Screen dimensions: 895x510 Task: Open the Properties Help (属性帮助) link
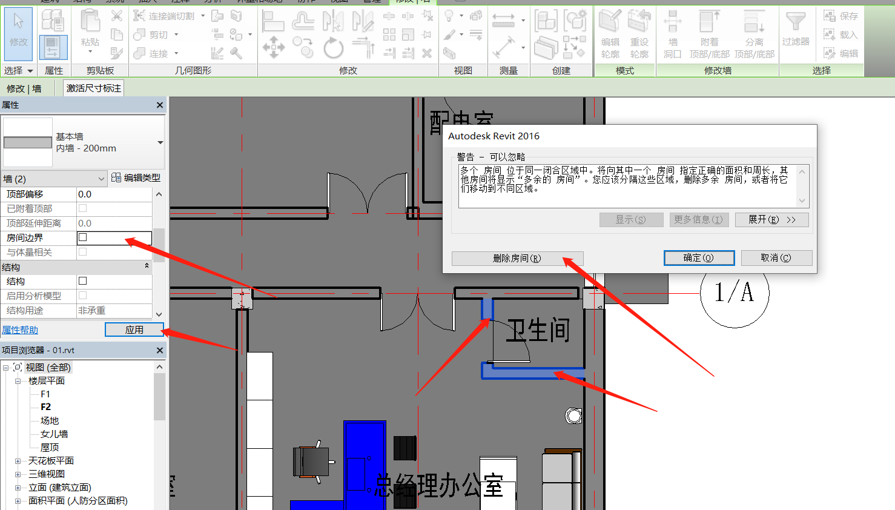click(x=20, y=330)
